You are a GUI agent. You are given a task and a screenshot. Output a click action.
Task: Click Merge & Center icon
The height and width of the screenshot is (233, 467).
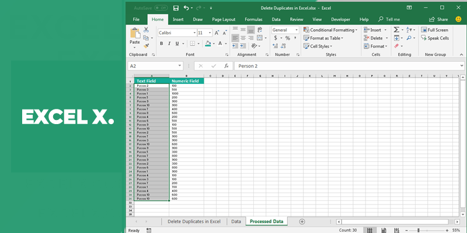(x=260, y=38)
